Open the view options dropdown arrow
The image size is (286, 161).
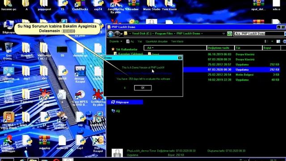[x=272, y=42]
